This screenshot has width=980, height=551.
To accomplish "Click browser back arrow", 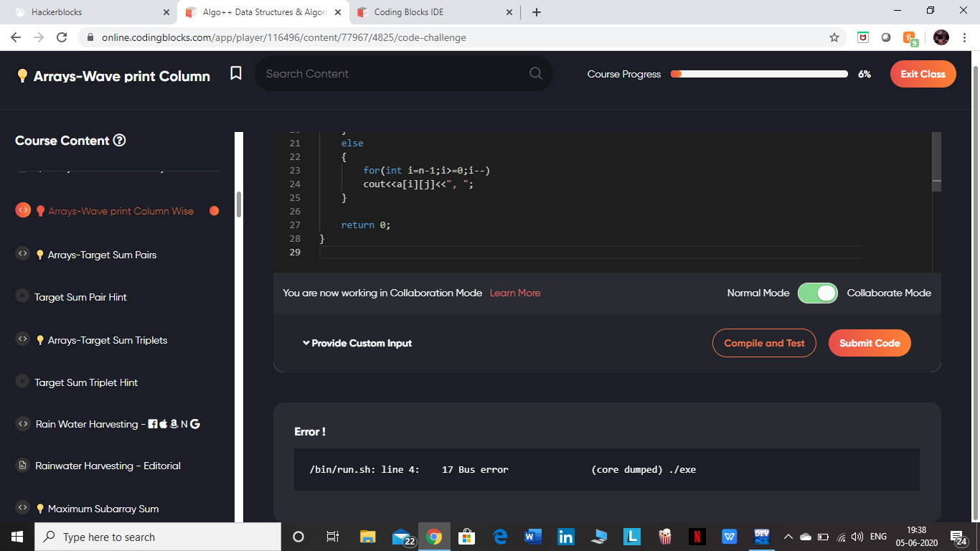I will (16, 37).
